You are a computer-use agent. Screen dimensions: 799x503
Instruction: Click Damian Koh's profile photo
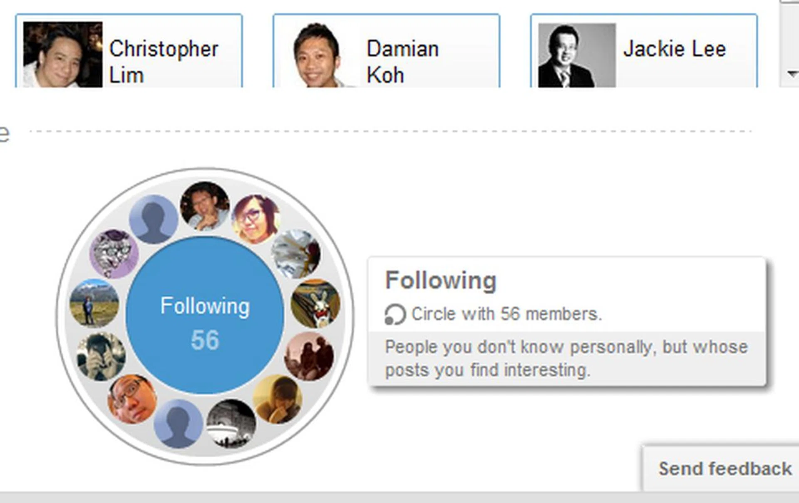tap(318, 55)
